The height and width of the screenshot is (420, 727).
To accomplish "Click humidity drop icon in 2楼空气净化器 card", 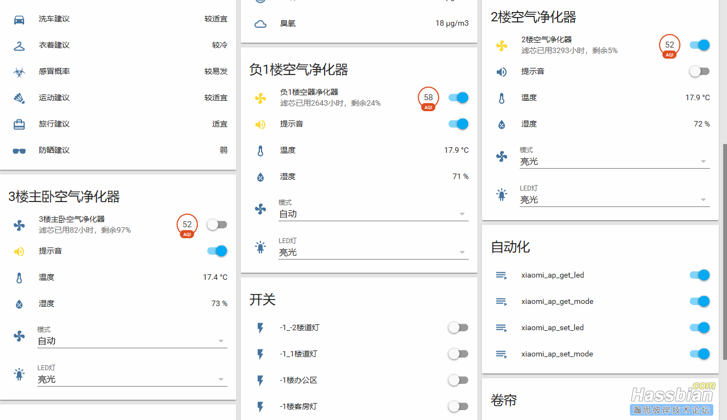I will click(x=502, y=124).
